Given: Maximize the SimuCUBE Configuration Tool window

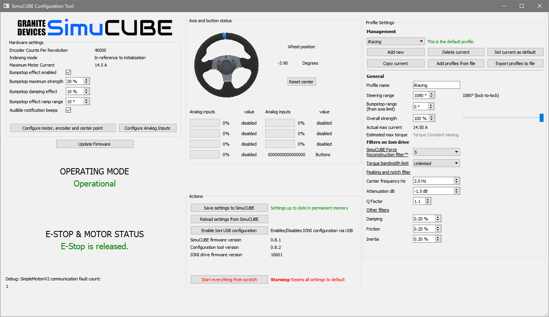Looking at the screenshot, I should coord(522,6).
